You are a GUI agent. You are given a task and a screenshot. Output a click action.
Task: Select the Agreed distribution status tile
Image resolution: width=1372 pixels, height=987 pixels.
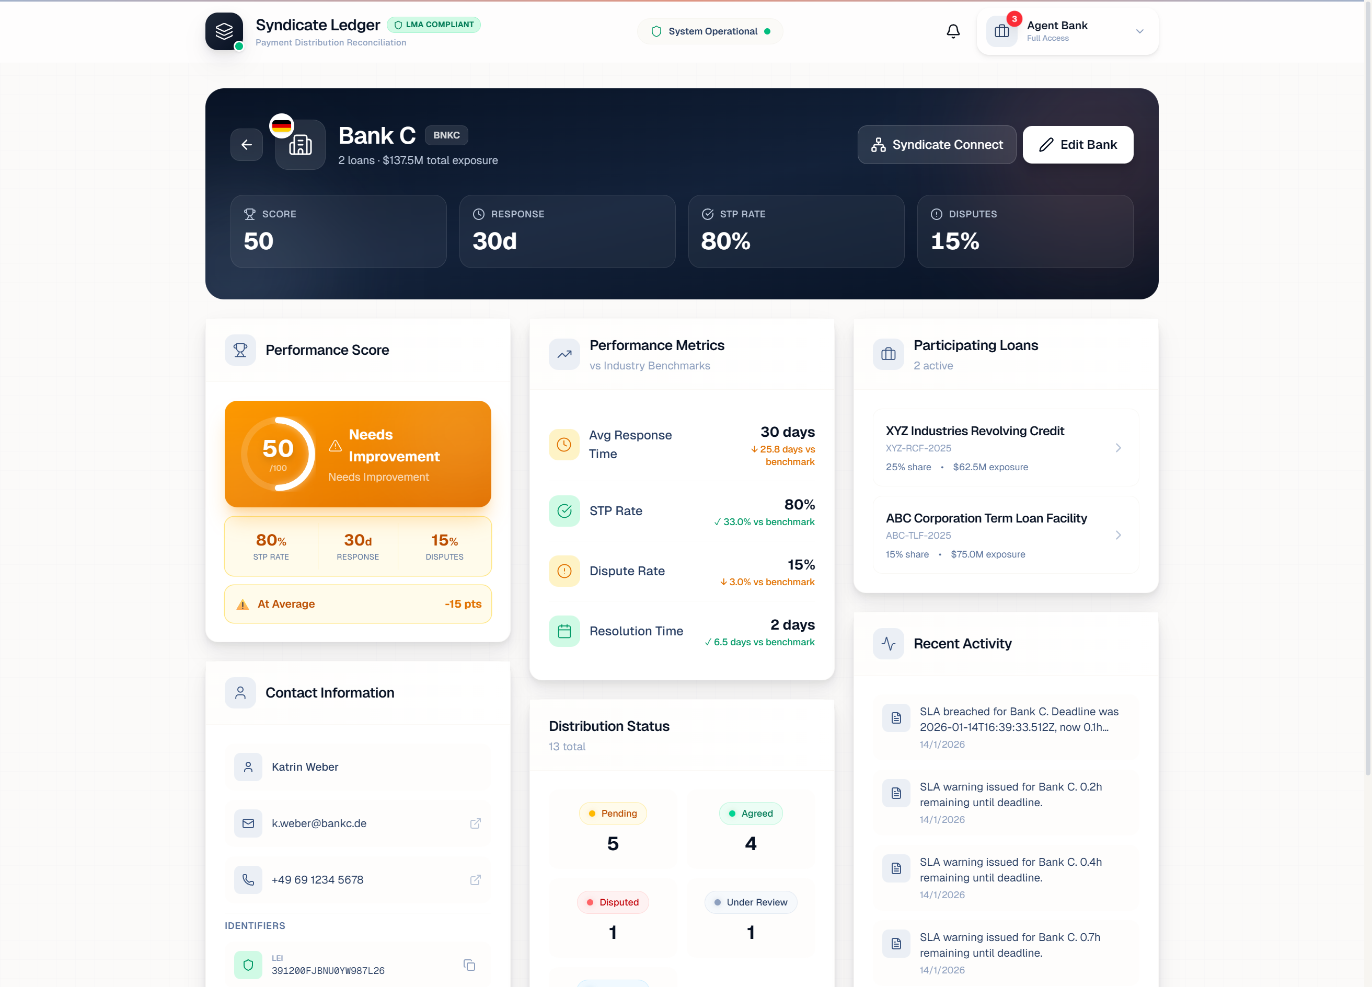(750, 829)
